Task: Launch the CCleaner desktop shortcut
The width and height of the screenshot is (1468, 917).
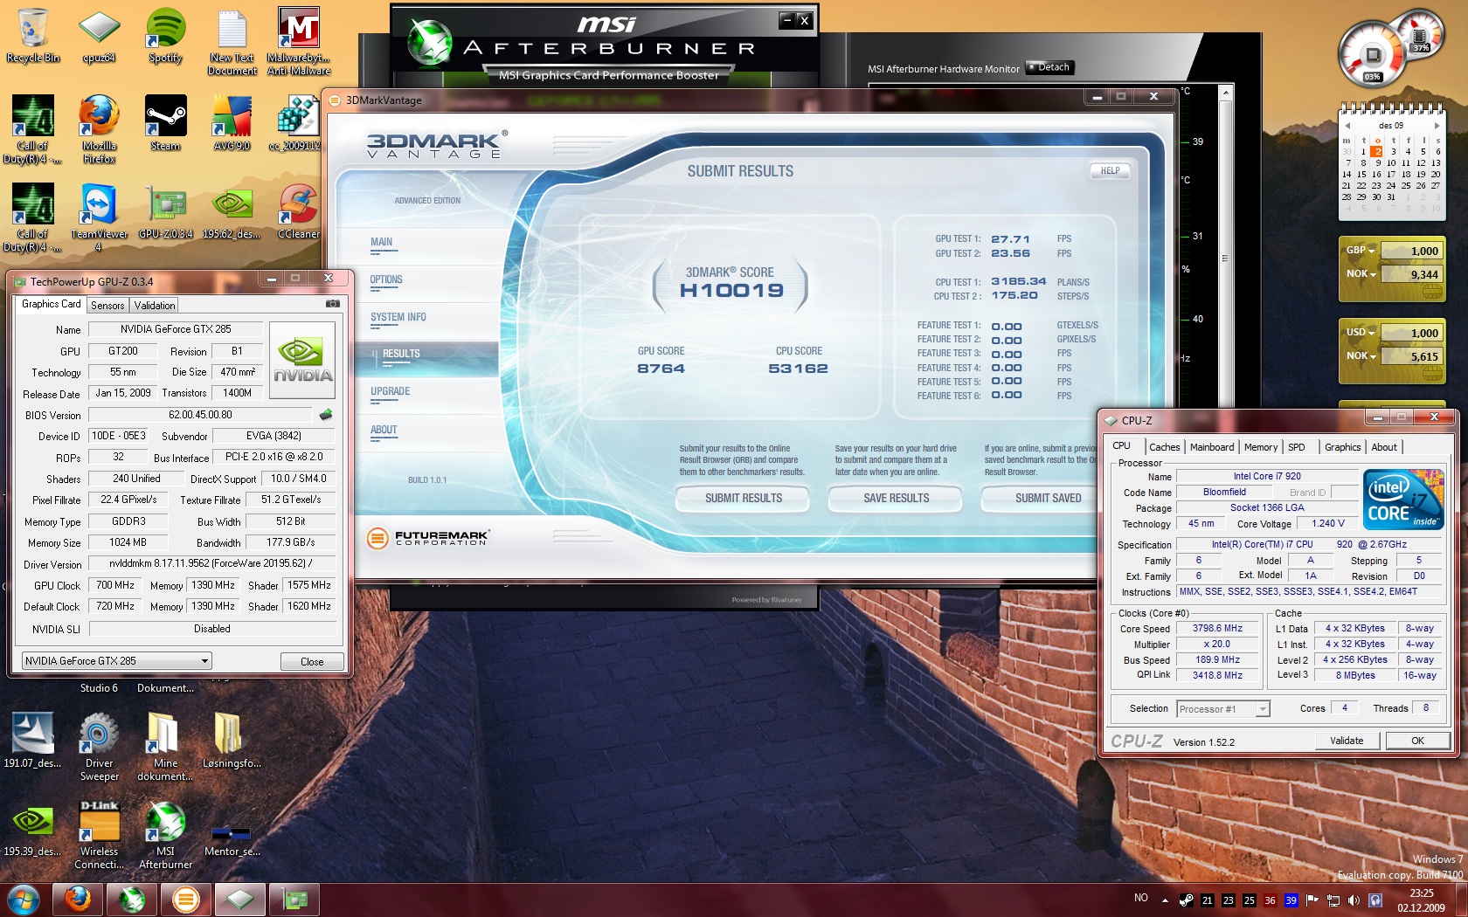Action: [299, 210]
